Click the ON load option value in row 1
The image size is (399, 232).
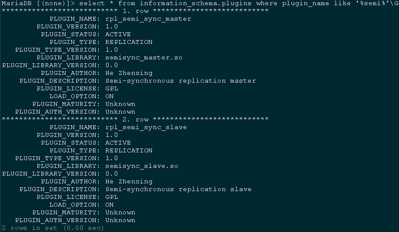coord(110,96)
